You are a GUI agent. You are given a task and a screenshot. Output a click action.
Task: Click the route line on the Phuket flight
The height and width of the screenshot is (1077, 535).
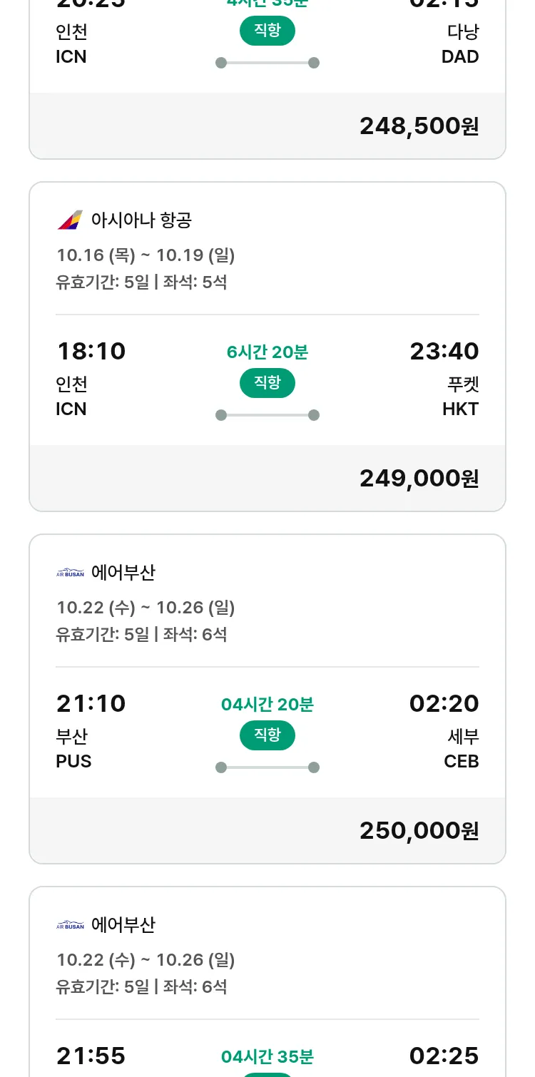(267, 415)
